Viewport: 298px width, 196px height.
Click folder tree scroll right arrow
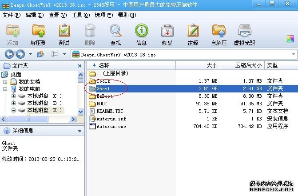coord(73,120)
